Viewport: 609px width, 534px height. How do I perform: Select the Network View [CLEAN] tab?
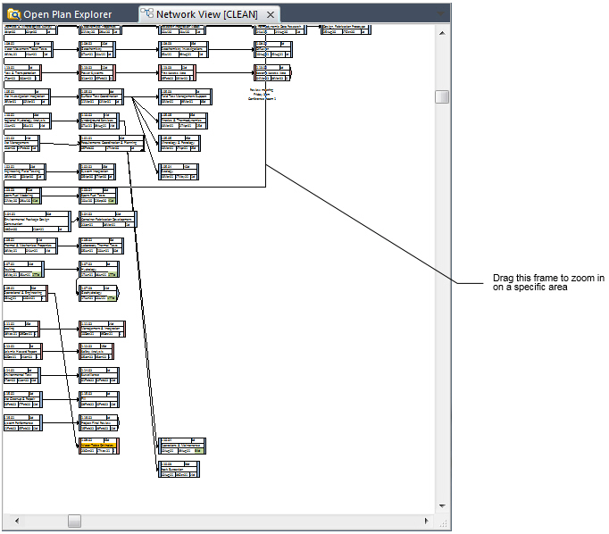coord(208,14)
